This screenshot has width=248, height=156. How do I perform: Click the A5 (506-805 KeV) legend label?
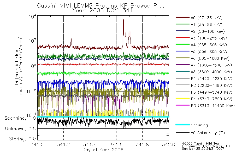(x=209, y=52)
